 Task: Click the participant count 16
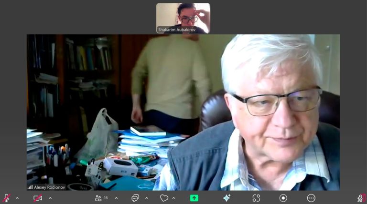click(106, 198)
